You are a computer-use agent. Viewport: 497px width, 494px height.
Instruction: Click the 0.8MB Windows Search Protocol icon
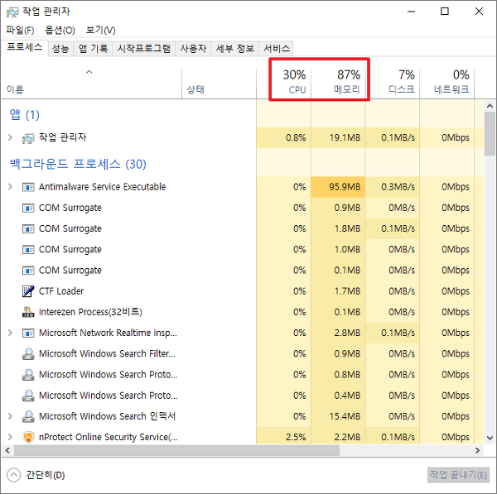point(28,375)
